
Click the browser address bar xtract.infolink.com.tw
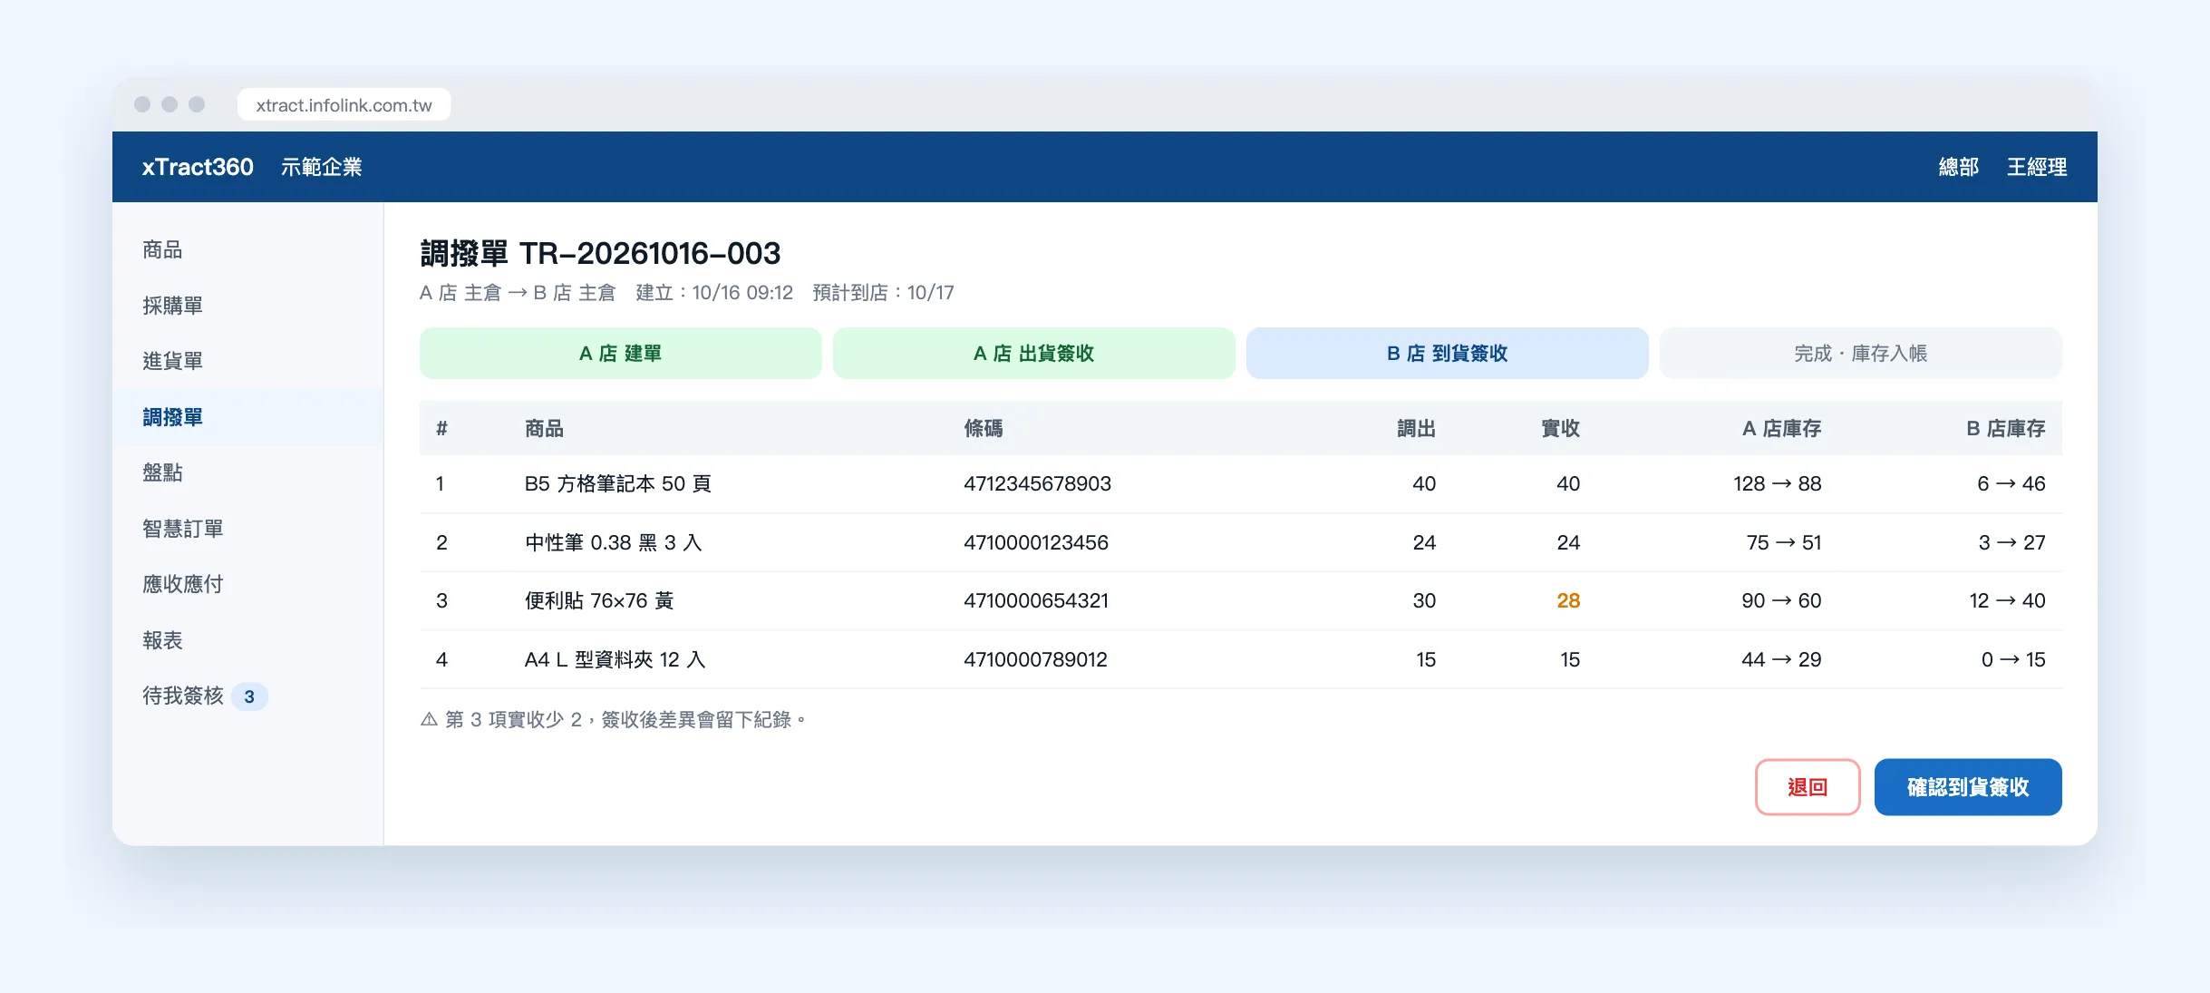[344, 105]
